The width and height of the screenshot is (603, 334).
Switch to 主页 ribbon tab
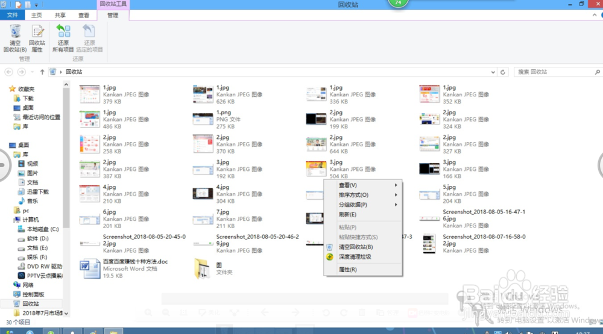pos(37,15)
